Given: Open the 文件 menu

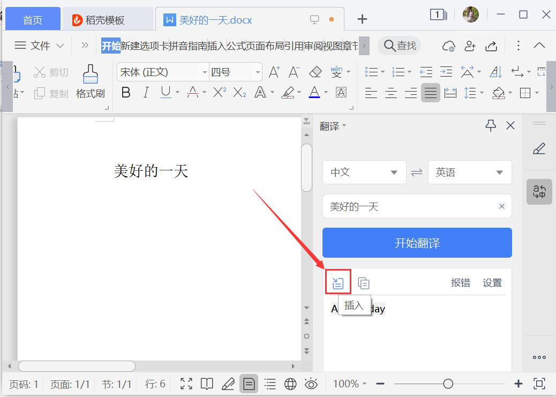Looking at the screenshot, I should click(x=39, y=46).
